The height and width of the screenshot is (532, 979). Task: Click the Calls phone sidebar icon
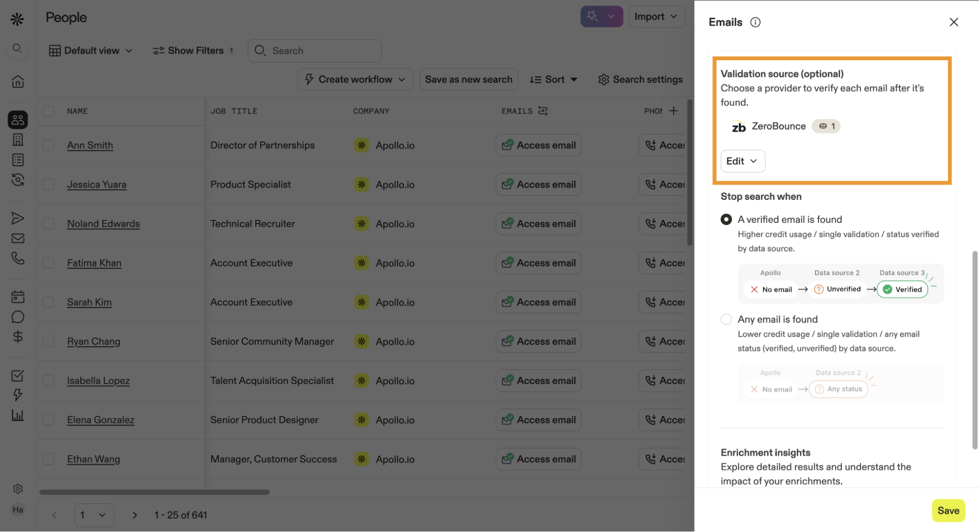click(x=18, y=258)
